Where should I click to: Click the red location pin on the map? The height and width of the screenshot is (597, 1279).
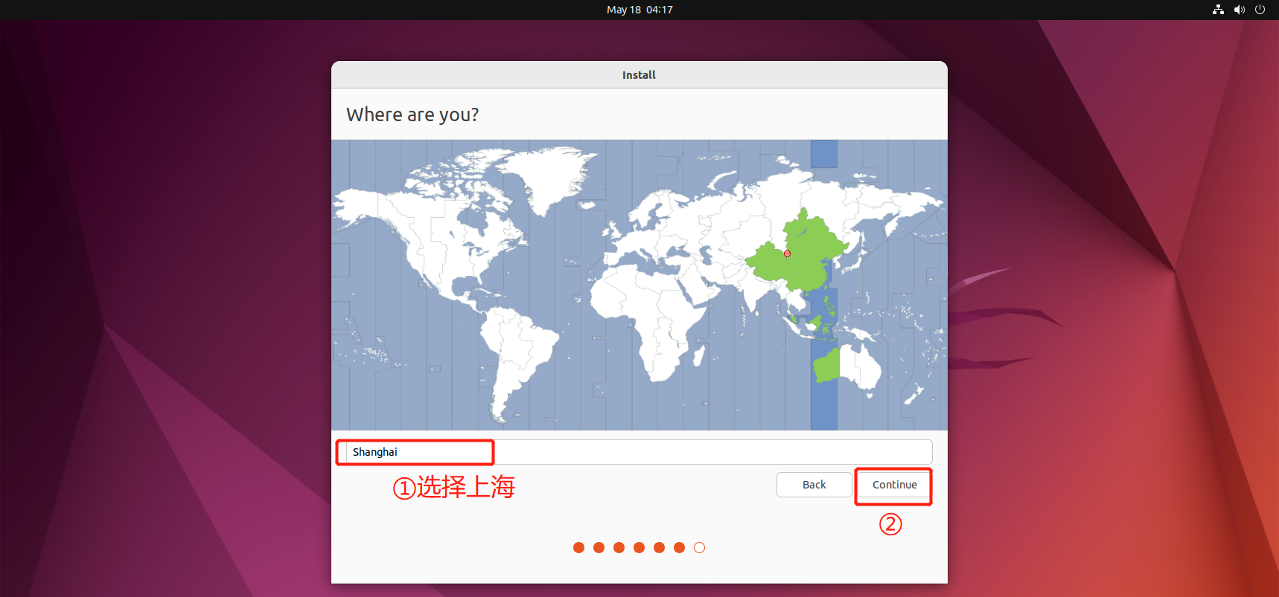coord(787,254)
